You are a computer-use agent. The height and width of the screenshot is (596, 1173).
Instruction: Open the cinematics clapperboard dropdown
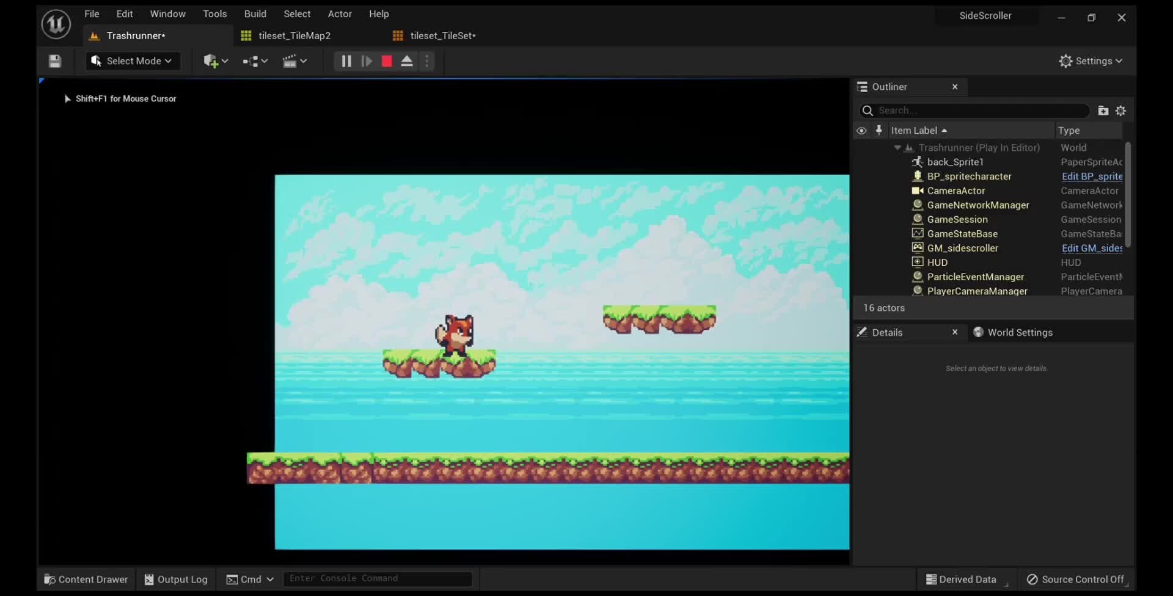(x=294, y=61)
